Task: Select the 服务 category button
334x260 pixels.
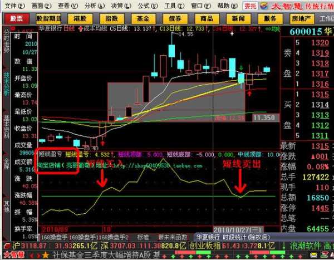Action: coord(270,19)
